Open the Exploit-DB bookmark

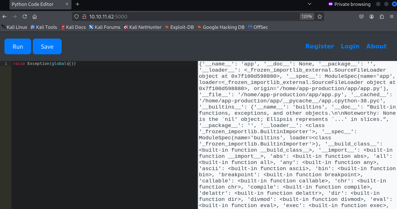179,27
